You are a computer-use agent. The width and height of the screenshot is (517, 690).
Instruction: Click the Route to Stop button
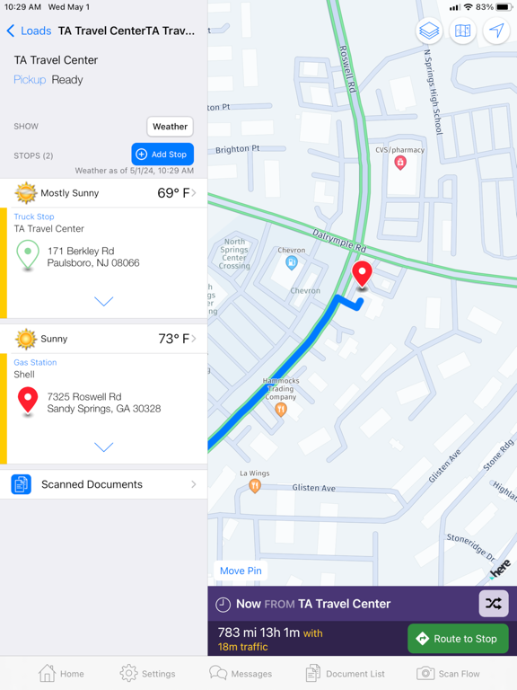[x=458, y=639]
